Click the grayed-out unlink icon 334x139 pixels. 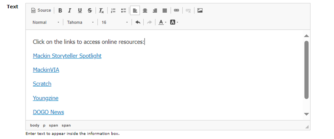click(188, 10)
